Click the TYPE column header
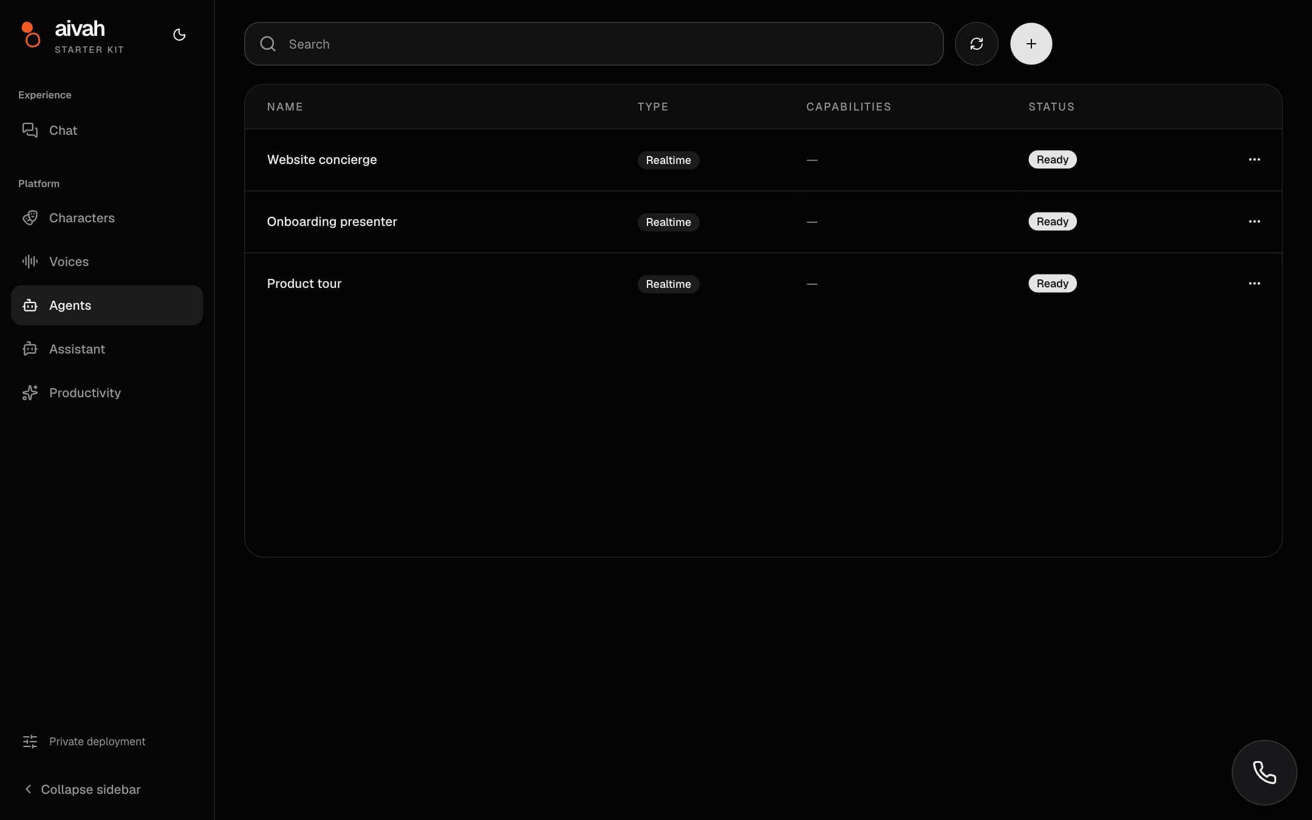The height and width of the screenshot is (820, 1312). 653,106
